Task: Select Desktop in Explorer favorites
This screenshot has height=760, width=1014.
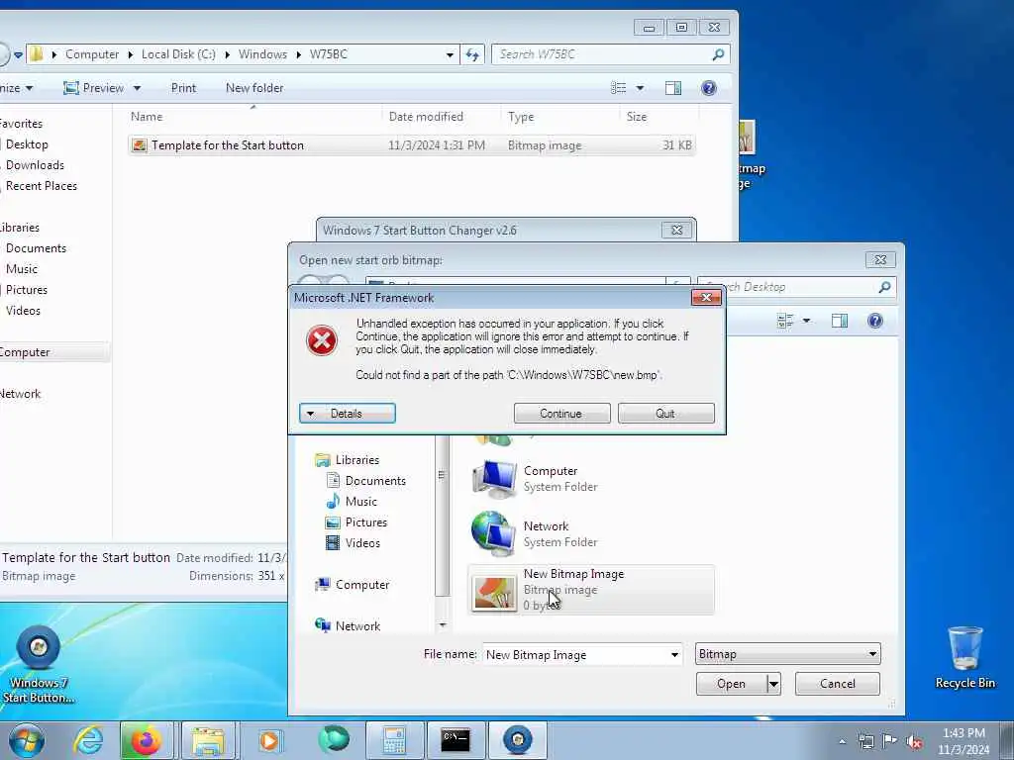Action: 27,144
